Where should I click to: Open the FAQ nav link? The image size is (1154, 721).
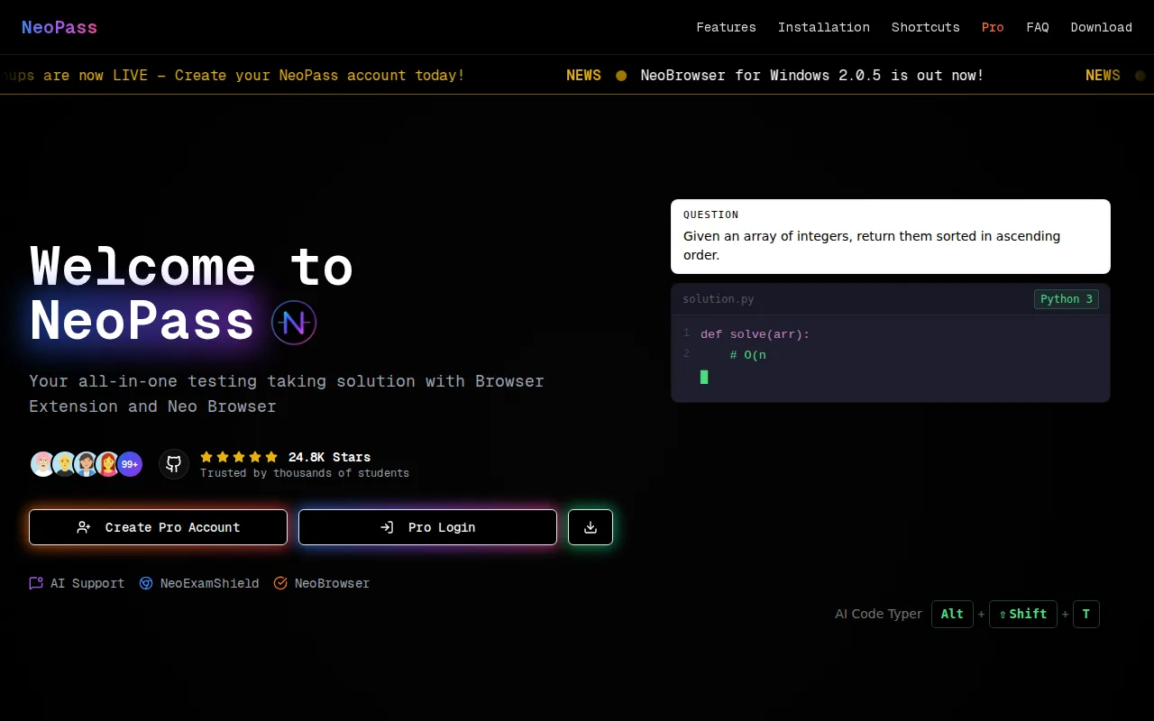[x=1038, y=27]
